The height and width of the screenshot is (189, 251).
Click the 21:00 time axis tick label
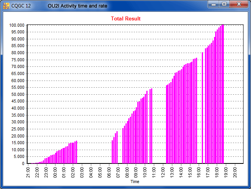[28, 172]
